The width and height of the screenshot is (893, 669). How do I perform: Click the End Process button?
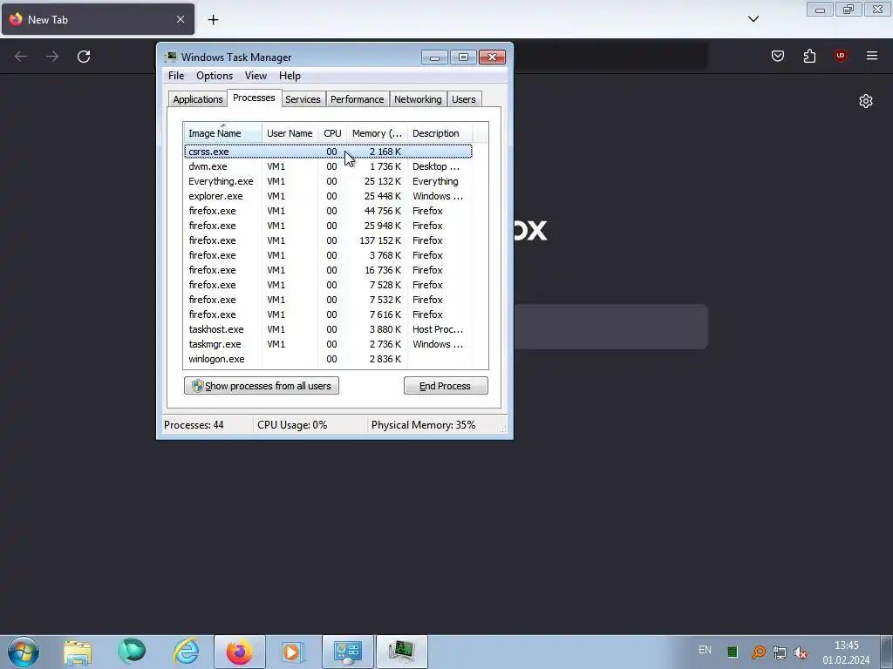pos(446,386)
